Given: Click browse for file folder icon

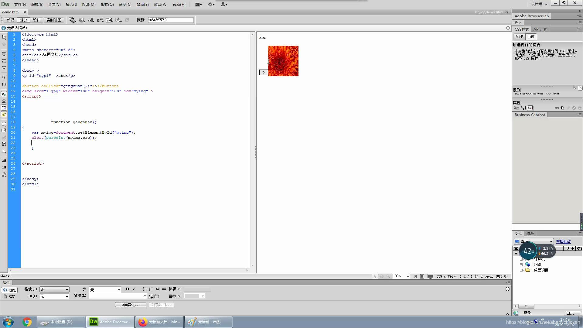Looking at the screenshot, I should pyautogui.click(x=157, y=296).
